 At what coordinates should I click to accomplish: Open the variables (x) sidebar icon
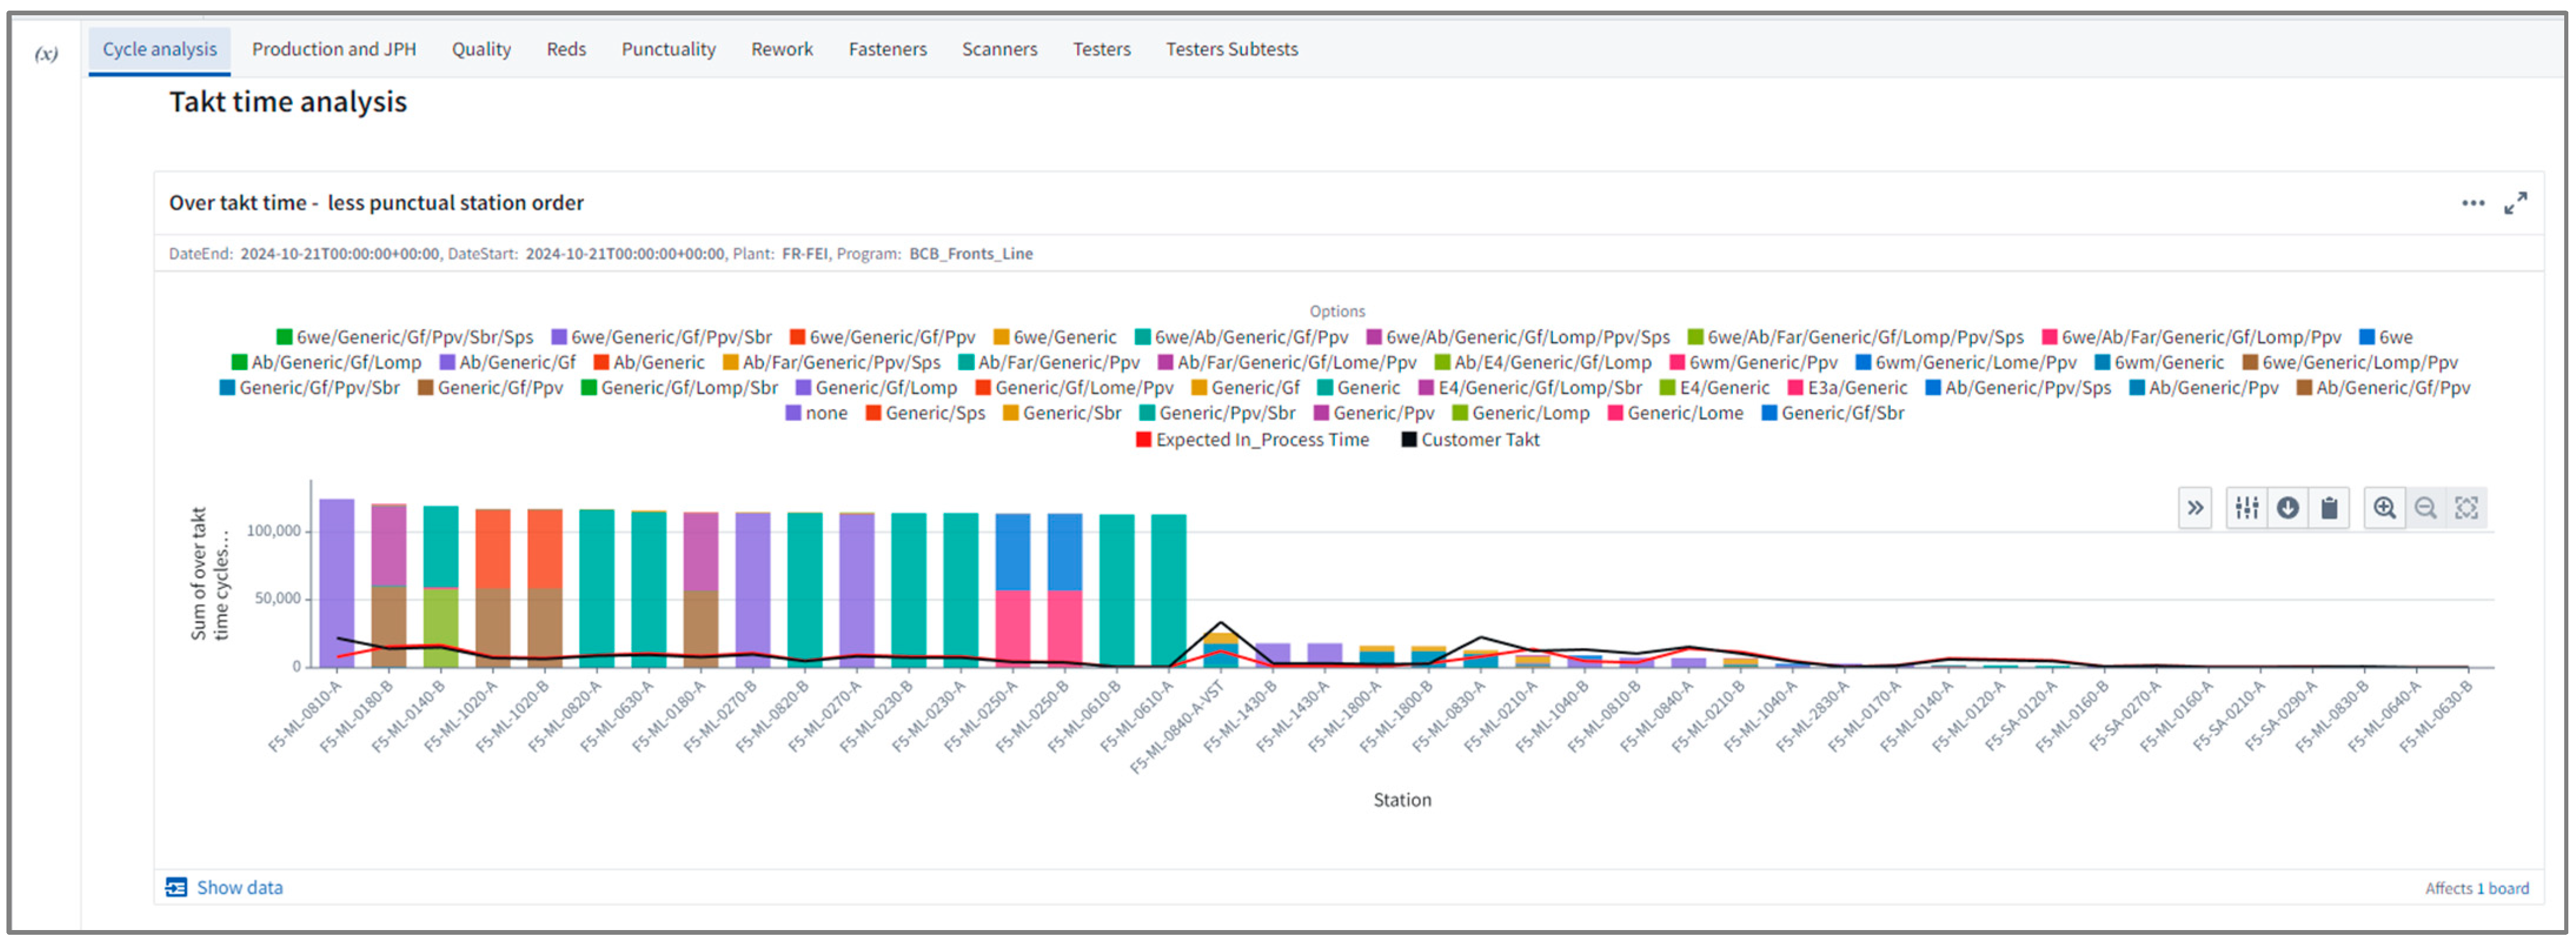(x=46, y=54)
